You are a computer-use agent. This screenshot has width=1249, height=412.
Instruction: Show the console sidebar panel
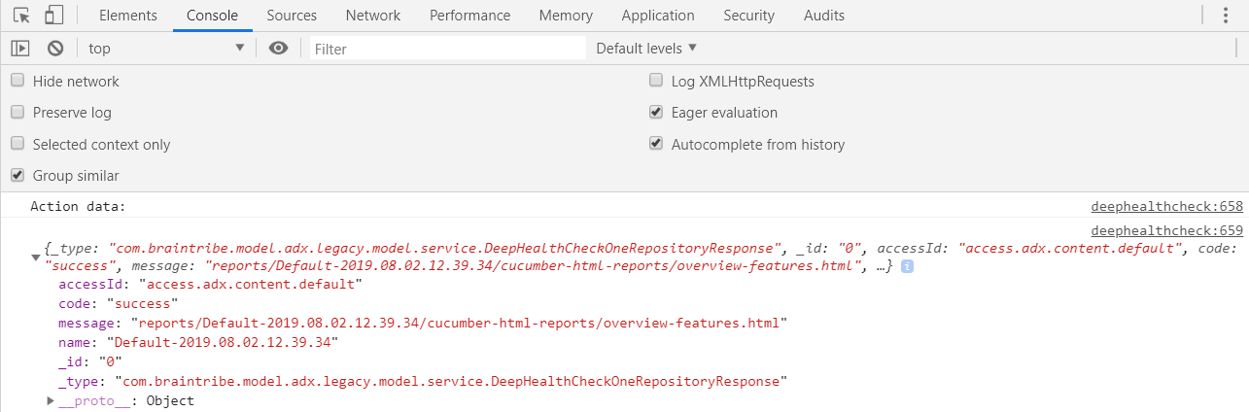[20, 48]
